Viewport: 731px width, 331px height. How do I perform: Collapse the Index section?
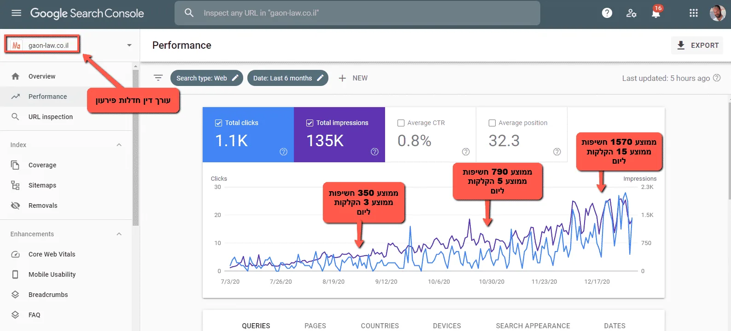(119, 145)
